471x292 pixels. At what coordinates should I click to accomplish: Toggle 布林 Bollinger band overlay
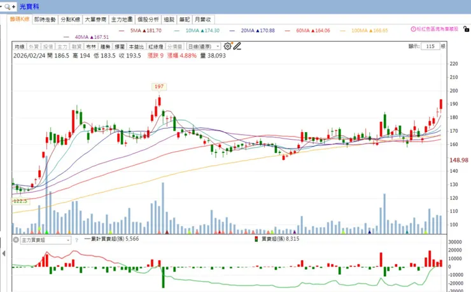pos(91,47)
